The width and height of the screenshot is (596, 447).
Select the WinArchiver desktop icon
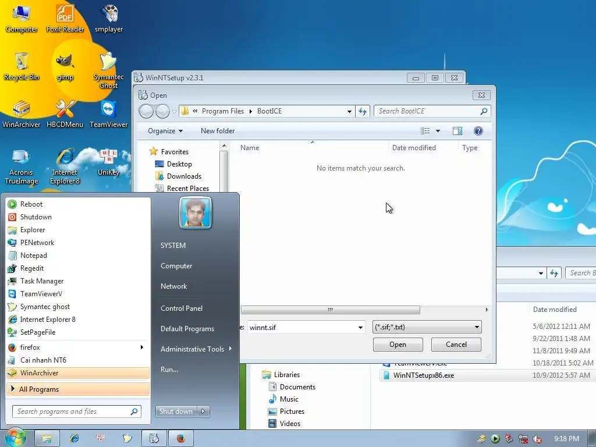pos(22,114)
